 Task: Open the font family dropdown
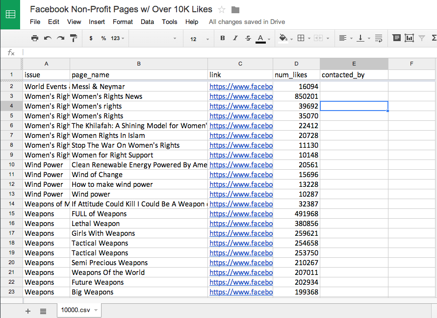(154, 38)
